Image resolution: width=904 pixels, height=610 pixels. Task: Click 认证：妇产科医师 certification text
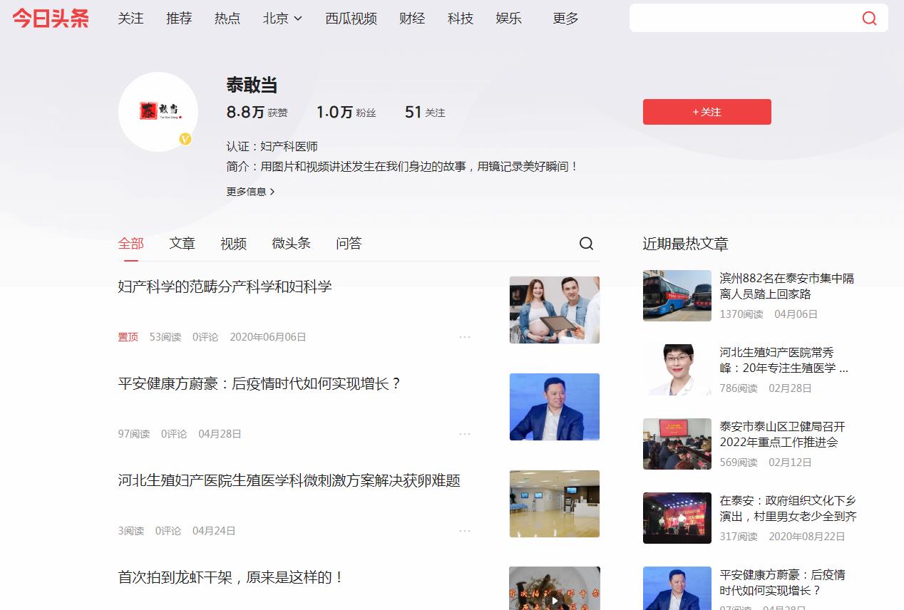tap(272, 147)
